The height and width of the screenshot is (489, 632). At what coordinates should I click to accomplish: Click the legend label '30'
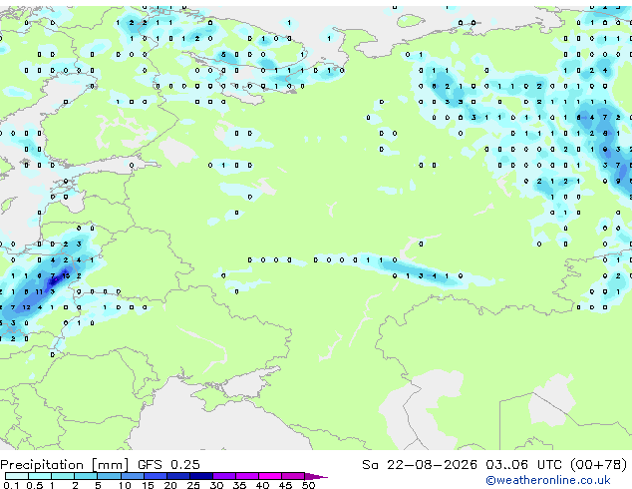point(216,485)
